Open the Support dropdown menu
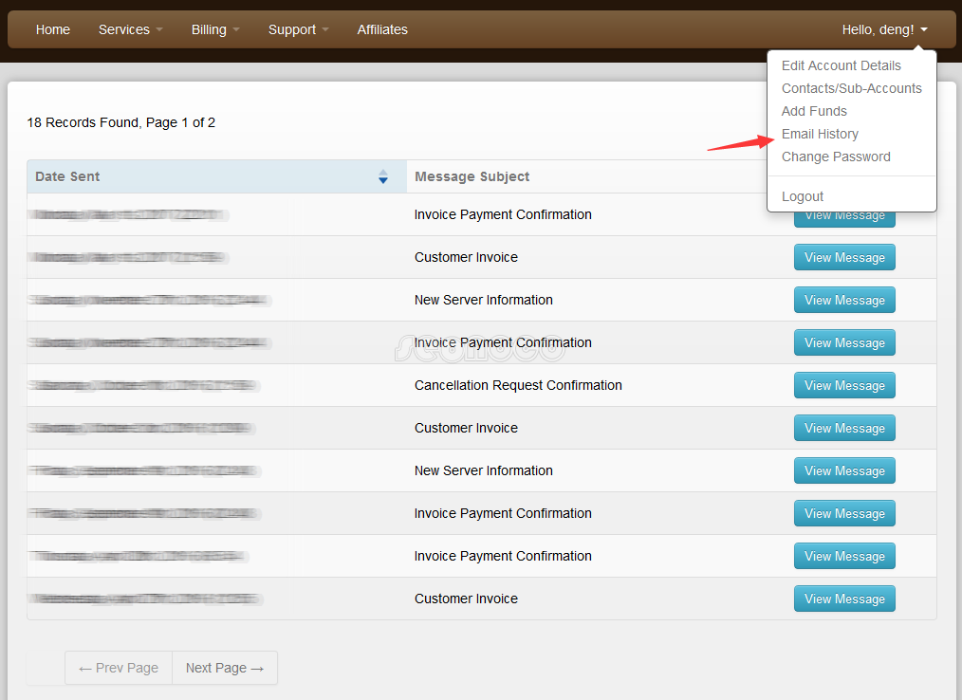Image resolution: width=962 pixels, height=700 pixels. [298, 29]
